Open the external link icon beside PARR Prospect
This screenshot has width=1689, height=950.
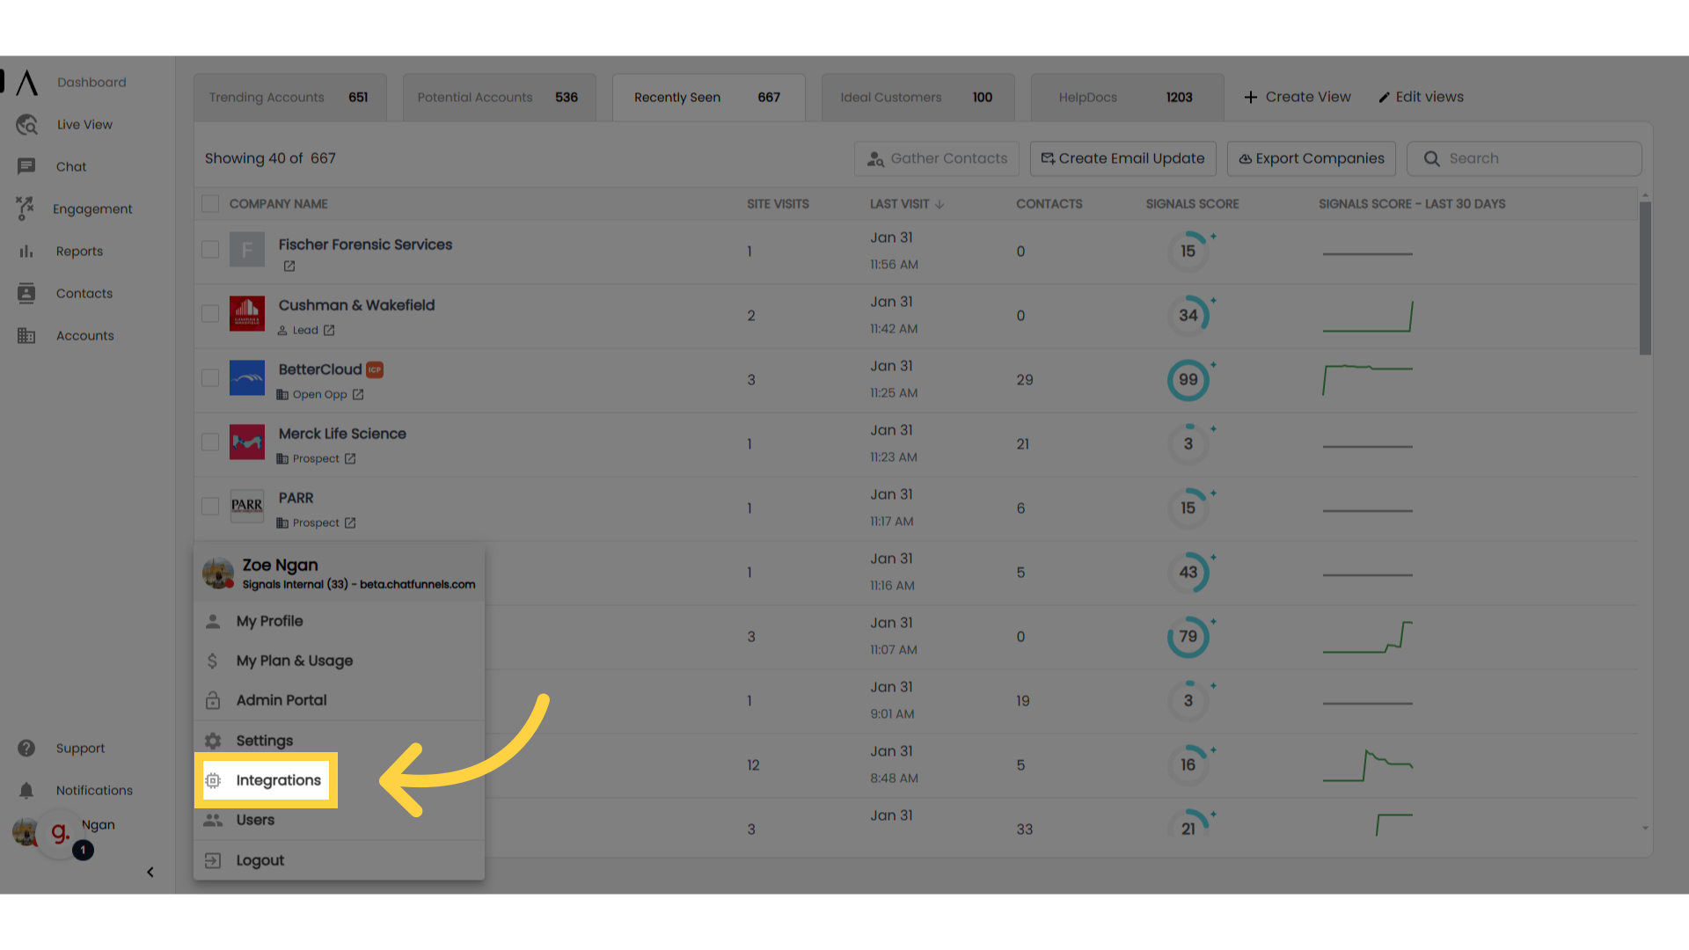tap(350, 523)
